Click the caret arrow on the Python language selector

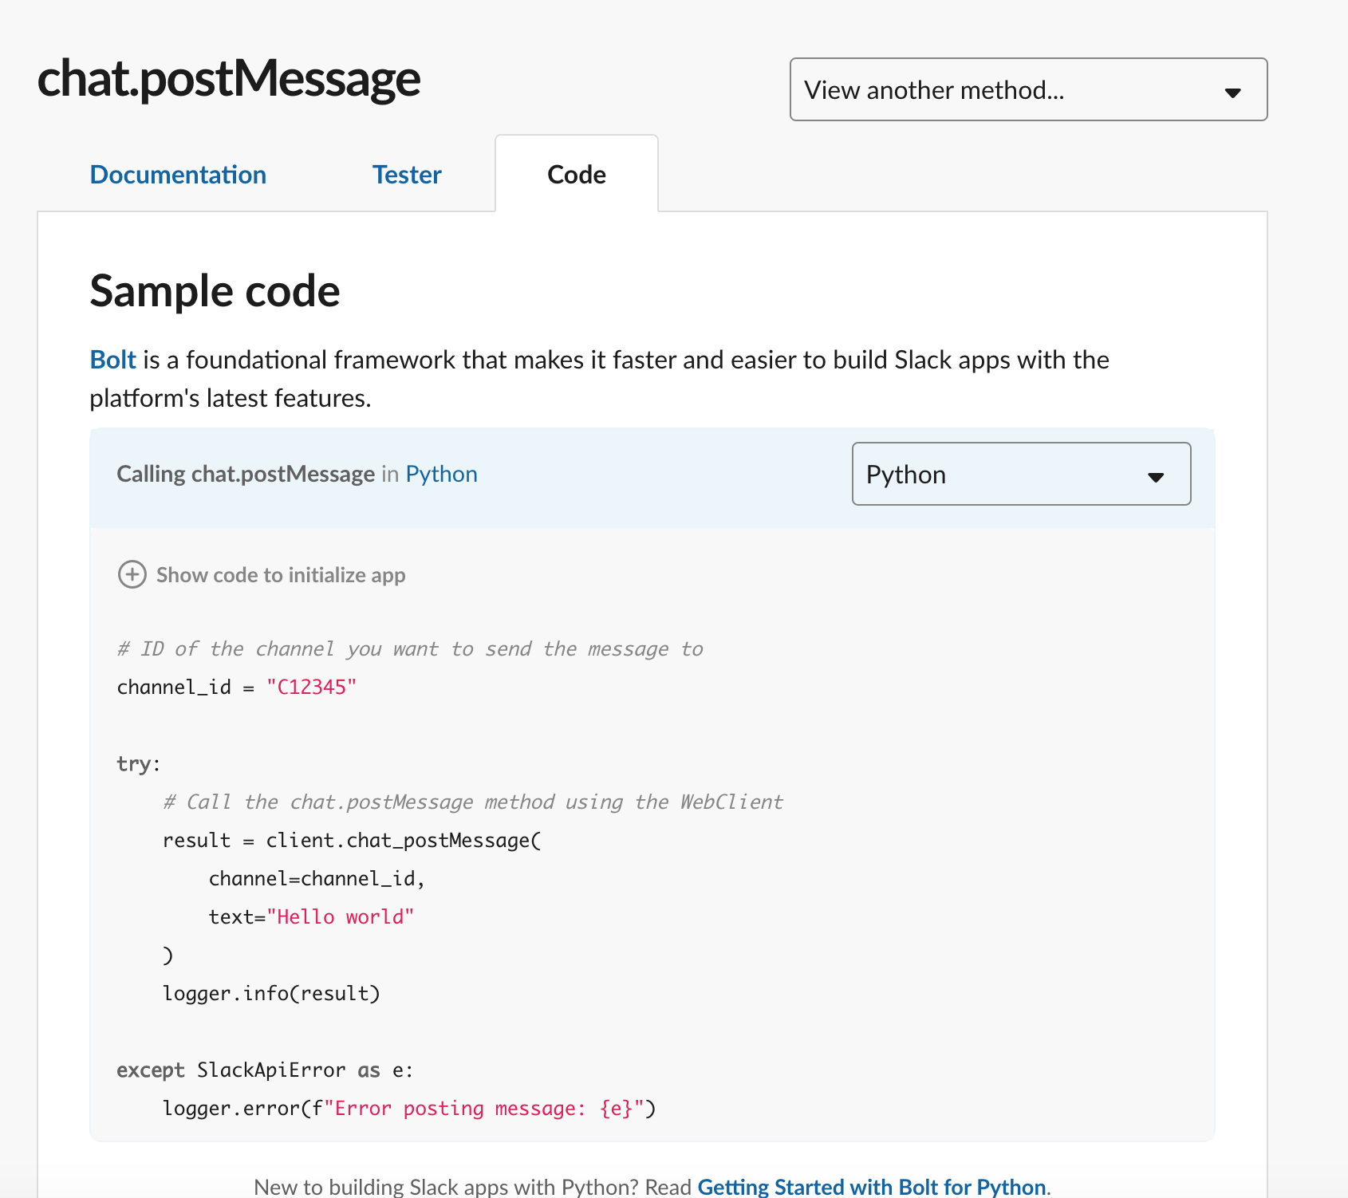tap(1156, 476)
